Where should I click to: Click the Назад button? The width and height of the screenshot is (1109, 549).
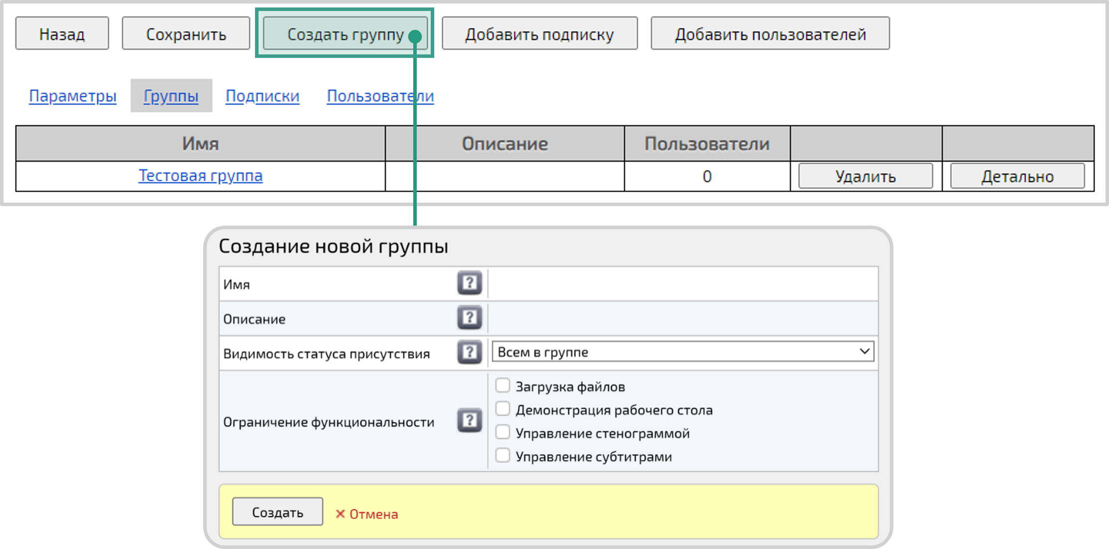coord(61,33)
